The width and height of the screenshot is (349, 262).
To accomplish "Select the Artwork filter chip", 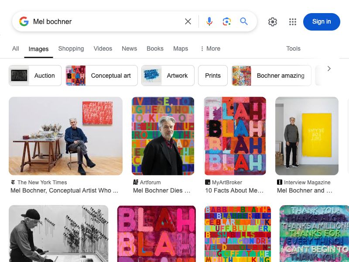I will [x=168, y=76].
